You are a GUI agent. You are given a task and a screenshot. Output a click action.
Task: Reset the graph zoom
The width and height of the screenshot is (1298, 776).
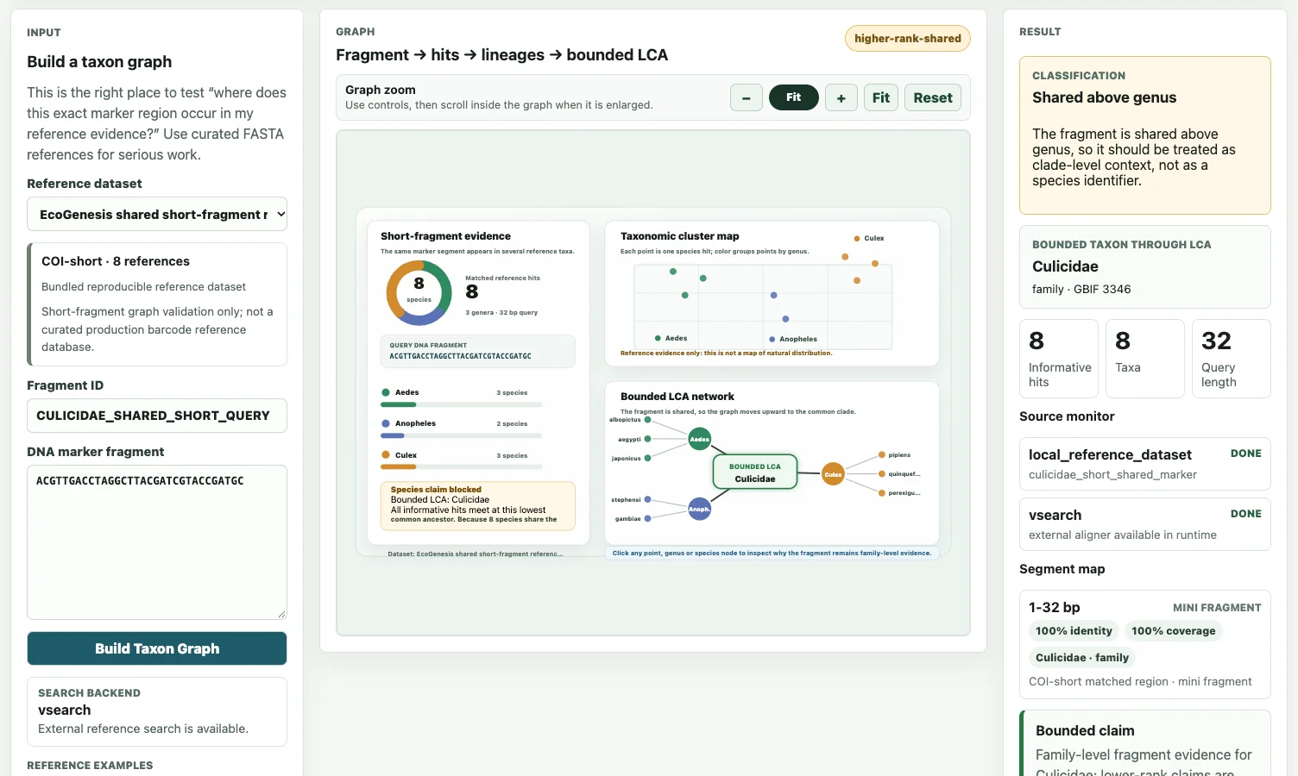click(933, 97)
